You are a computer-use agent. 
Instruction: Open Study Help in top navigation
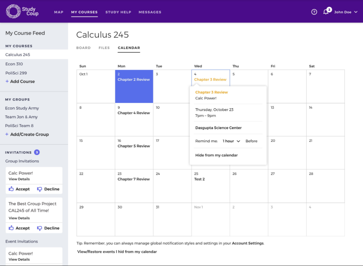(118, 12)
